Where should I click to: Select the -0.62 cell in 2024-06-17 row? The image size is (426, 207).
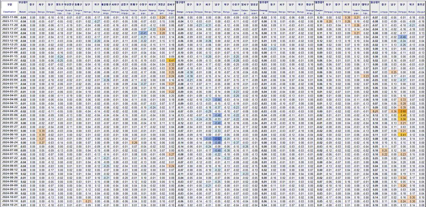coord(217,138)
